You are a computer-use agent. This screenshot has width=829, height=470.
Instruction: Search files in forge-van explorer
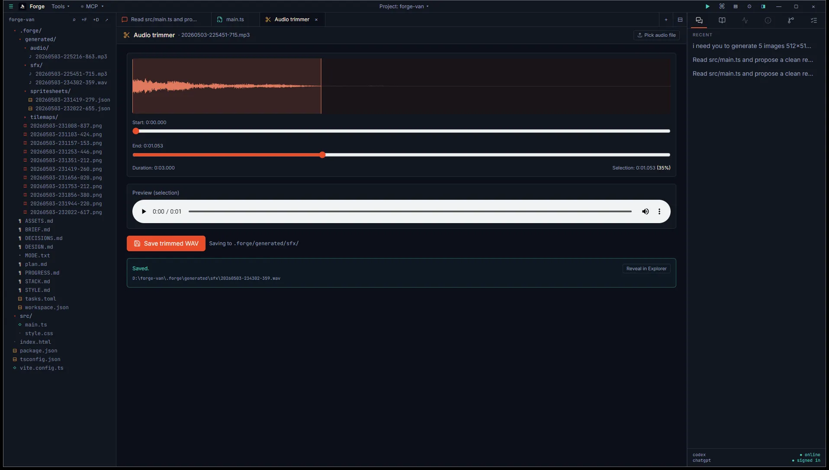[x=74, y=20]
